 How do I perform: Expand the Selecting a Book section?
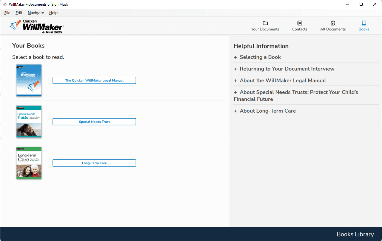[260, 57]
